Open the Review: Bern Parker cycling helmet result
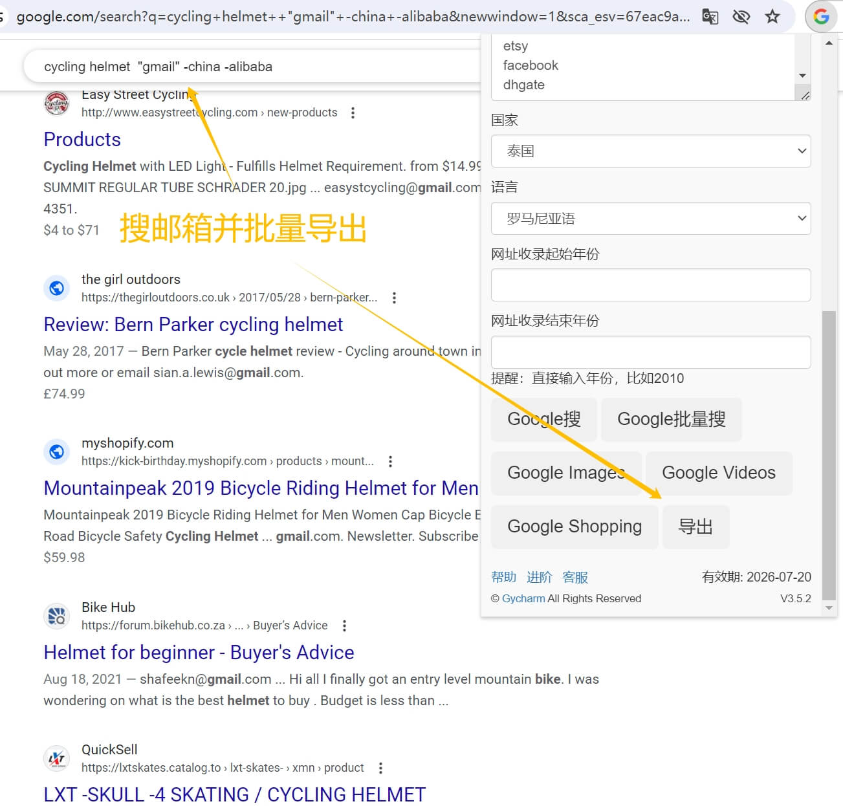This screenshot has height=806, width=843. (x=193, y=325)
